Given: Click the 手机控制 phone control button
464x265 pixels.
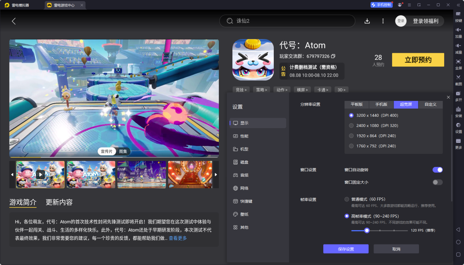Looking at the screenshot, I should (381, 5).
